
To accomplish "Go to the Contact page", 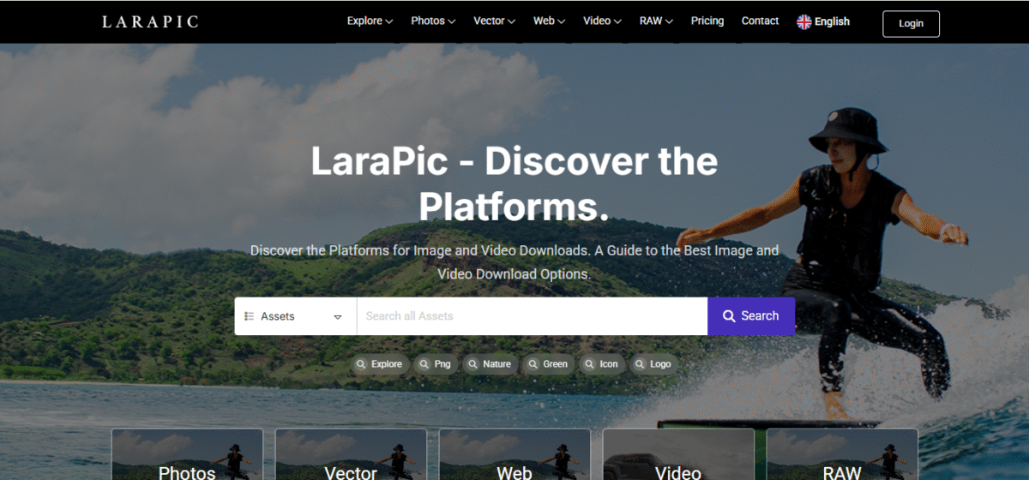I will click(760, 21).
